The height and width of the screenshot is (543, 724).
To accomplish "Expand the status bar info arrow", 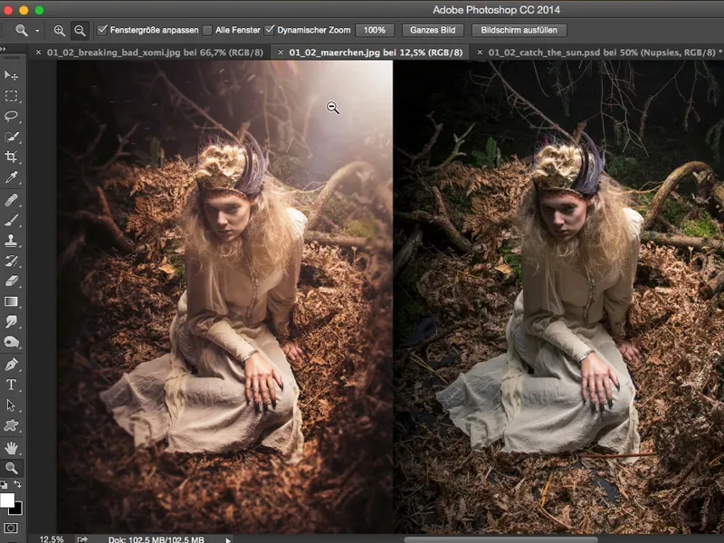I will coord(228,539).
